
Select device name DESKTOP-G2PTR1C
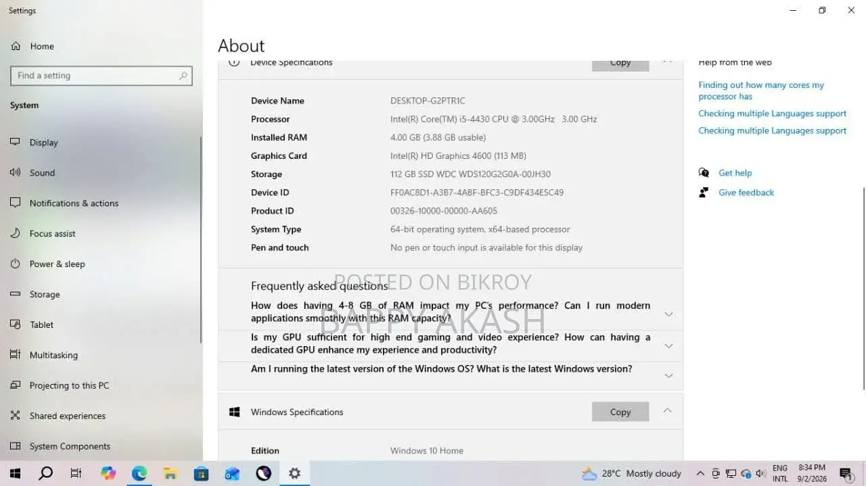428,101
